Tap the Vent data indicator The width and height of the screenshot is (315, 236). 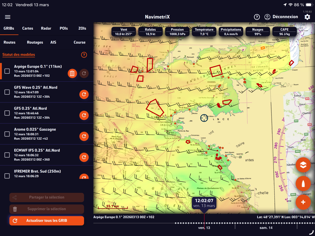[x=124, y=32]
